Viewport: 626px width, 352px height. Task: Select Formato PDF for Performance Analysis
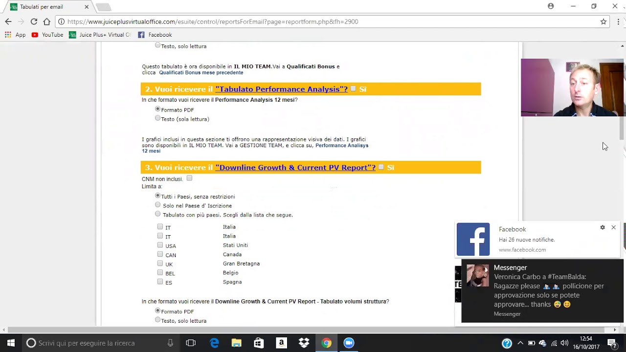(157, 109)
